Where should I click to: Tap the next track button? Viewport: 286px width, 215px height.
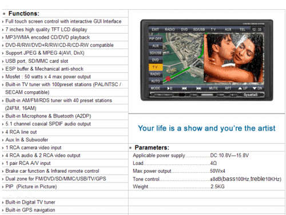pyautogui.click(x=198, y=88)
